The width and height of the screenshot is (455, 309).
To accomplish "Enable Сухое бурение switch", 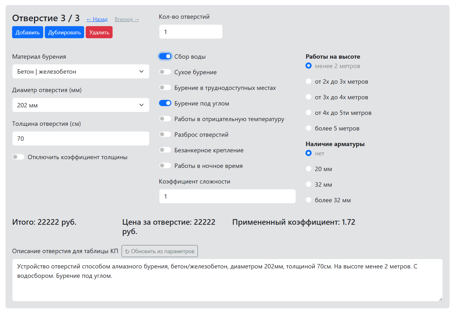I will click(x=165, y=72).
